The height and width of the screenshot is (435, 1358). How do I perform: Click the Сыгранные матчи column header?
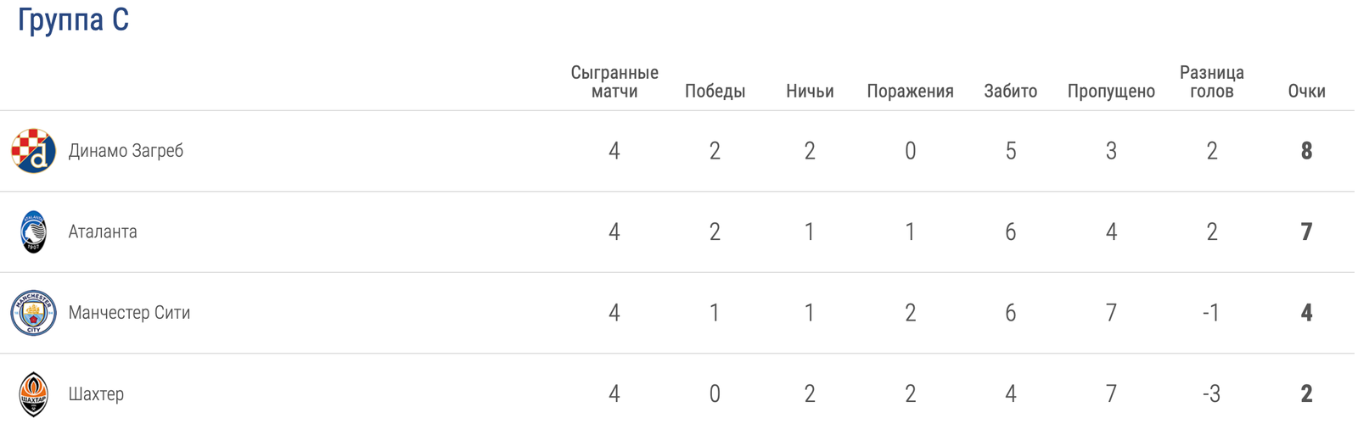[x=614, y=82]
